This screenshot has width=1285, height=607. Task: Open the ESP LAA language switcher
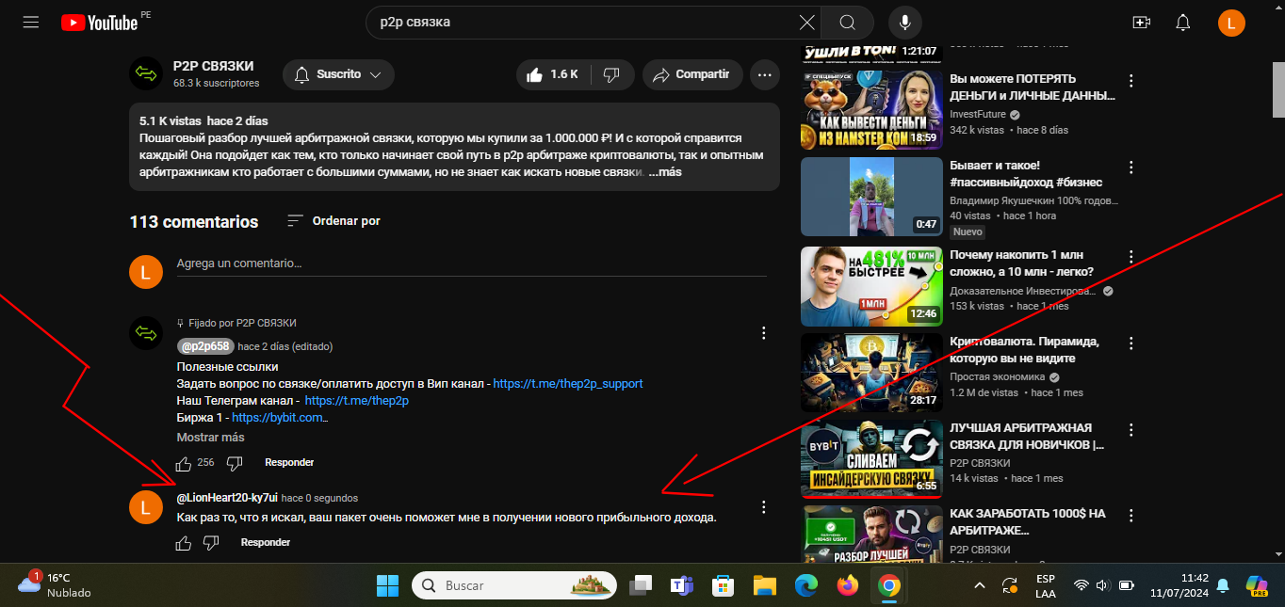(1046, 585)
